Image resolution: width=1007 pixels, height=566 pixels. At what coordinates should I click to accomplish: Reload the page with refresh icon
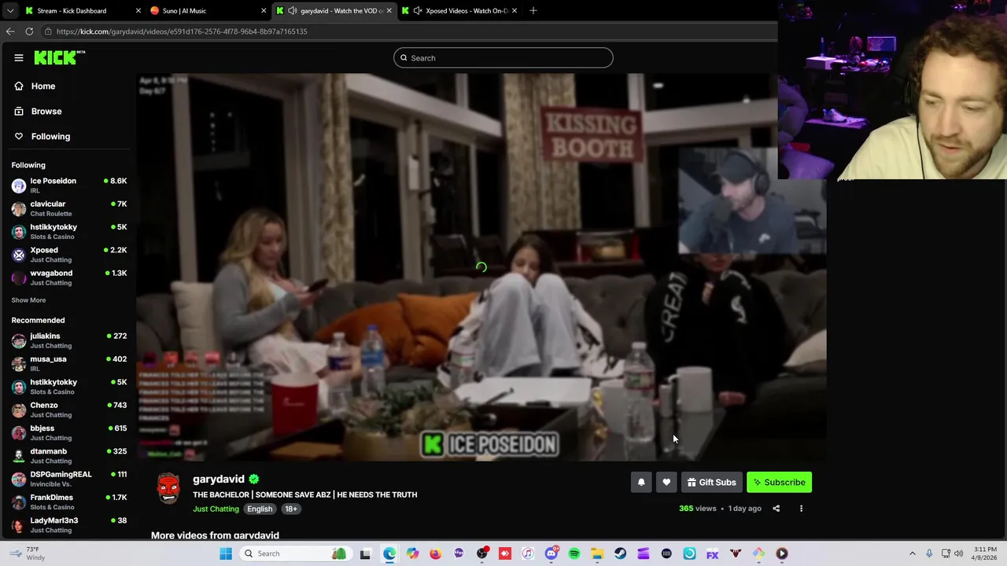(29, 31)
